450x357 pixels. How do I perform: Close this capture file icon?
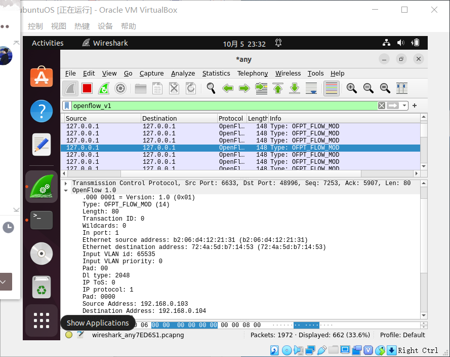coord(174,88)
